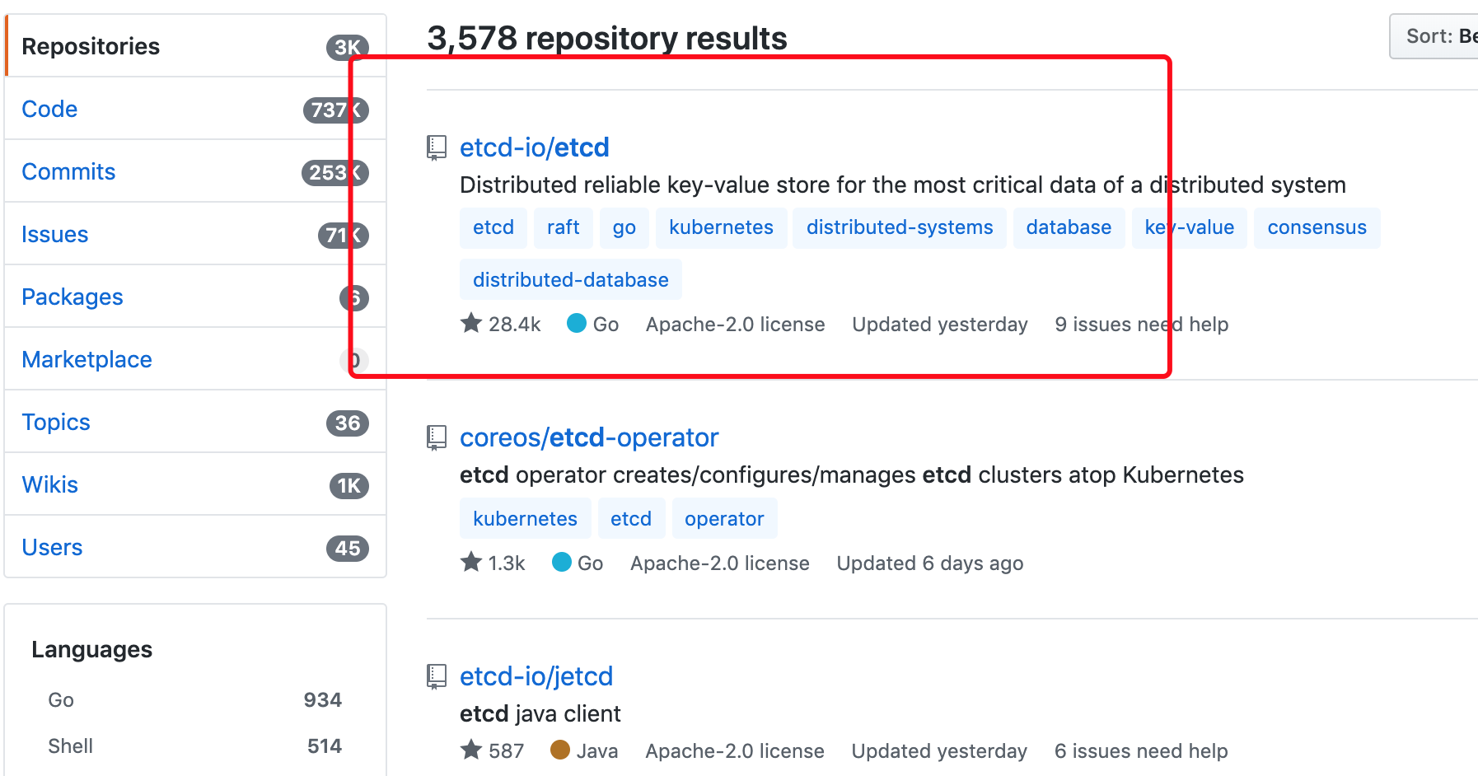Filter results by Shell language
This screenshot has height=776, width=1478.
tap(70, 746)
